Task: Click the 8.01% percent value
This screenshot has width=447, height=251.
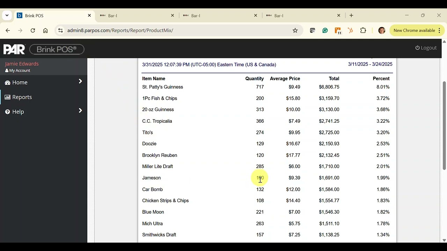Action: (x=383, y=87)
